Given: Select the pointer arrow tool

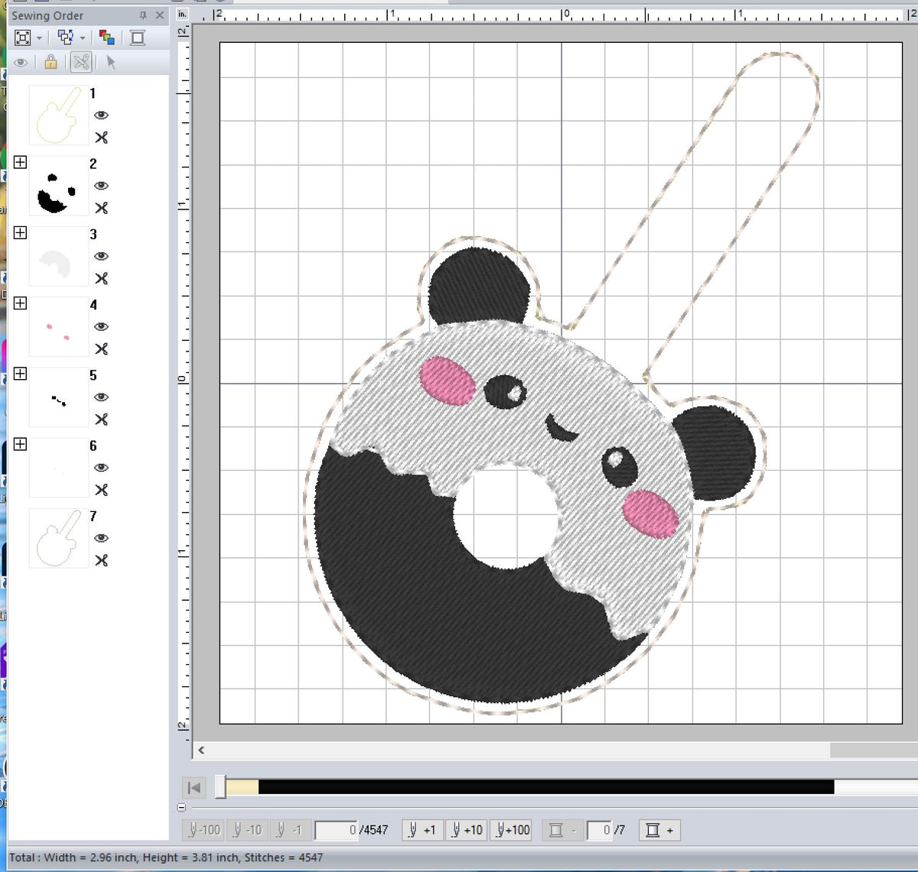Looking at the screenshot, I should pyautogui.click(x=110, y=63).
